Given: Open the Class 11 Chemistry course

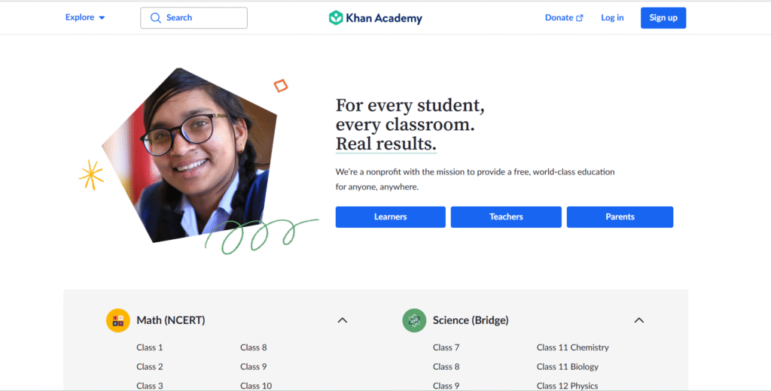Looking at the screenshot, I should pyautogui.click(x=572, y=347).
